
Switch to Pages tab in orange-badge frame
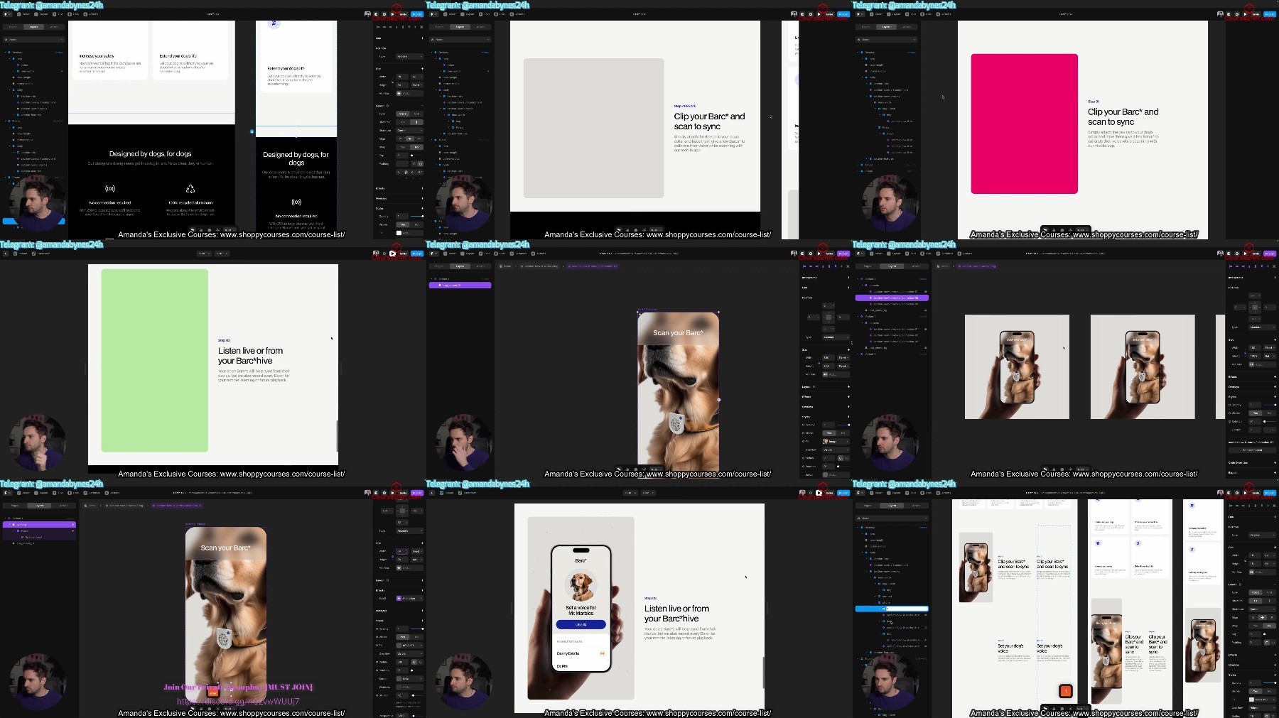pyautogui.click(x=868, y=506)
